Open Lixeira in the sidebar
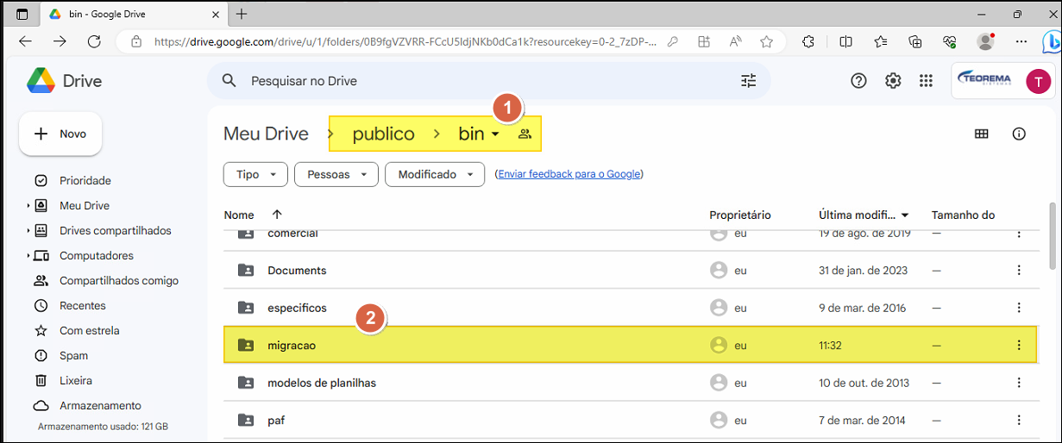Screen dimensions: 1062x443 [75, 381]
